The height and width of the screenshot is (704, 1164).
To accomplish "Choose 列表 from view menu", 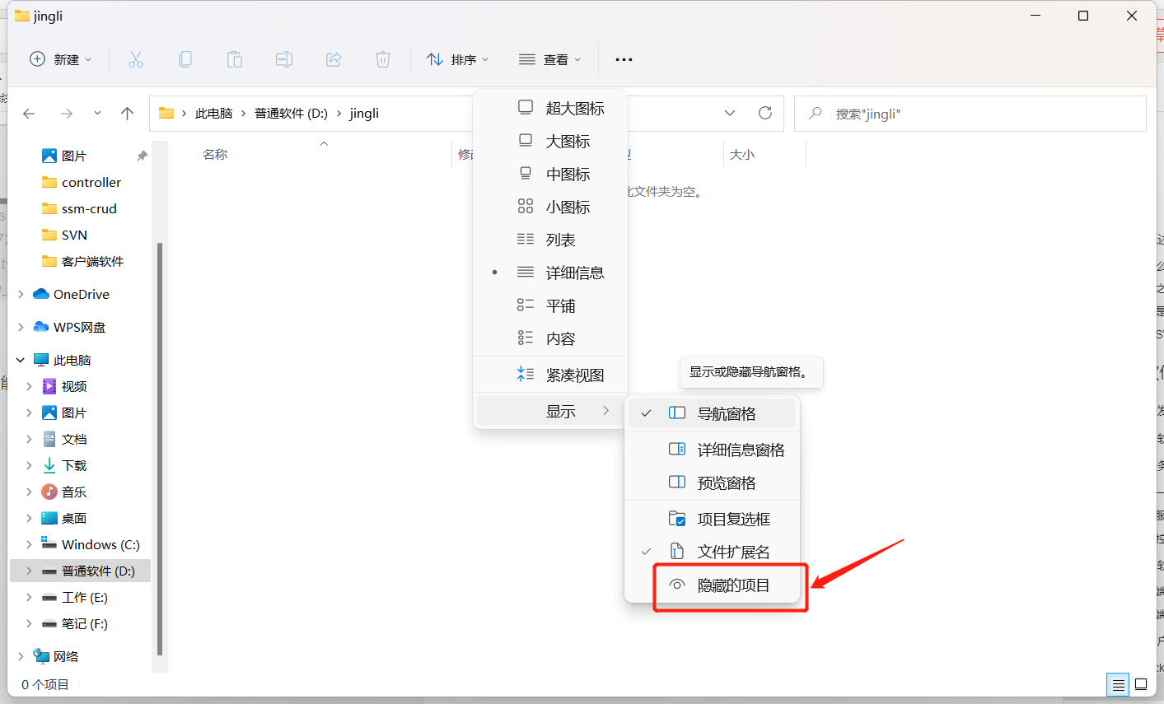I will (550, 240).
